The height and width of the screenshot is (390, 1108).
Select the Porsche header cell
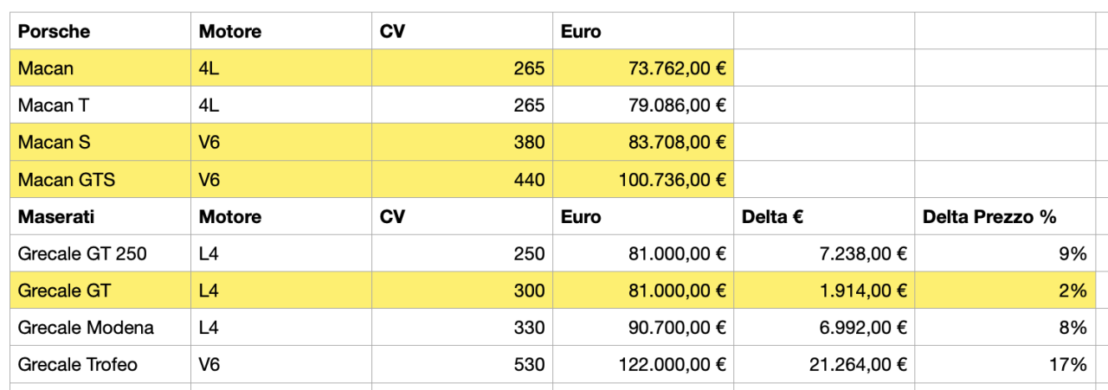(100, 32)
